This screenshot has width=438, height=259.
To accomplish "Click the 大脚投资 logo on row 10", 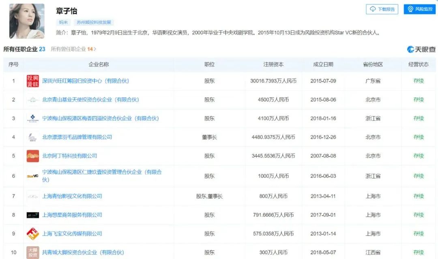I will tap(33, 252).
